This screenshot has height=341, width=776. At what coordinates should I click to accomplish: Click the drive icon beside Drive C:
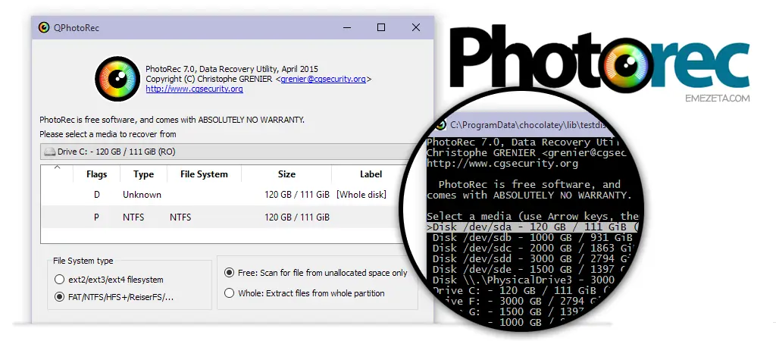coord(49,152)
